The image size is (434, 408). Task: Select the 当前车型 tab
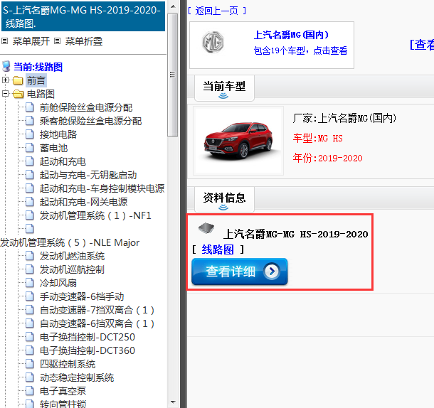click(x=224, y=88)
